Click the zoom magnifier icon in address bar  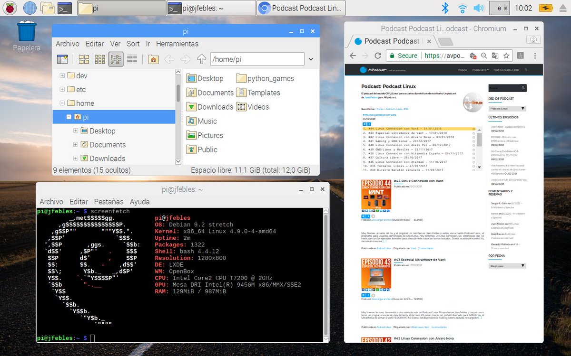tap(484, 56)
